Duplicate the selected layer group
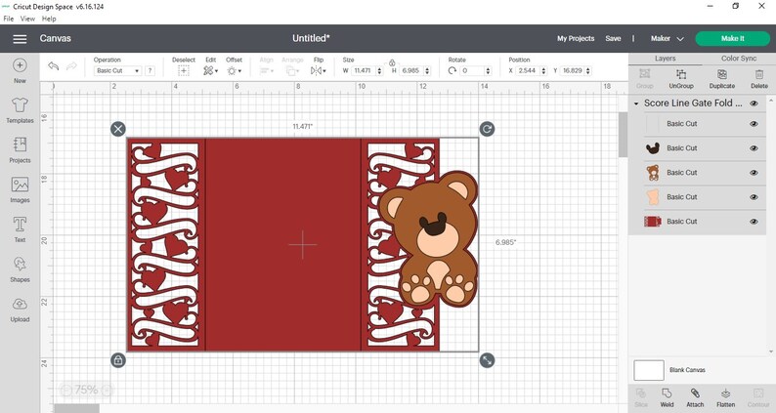Viewport: 776px width, 413px height. tap(722, 79)
